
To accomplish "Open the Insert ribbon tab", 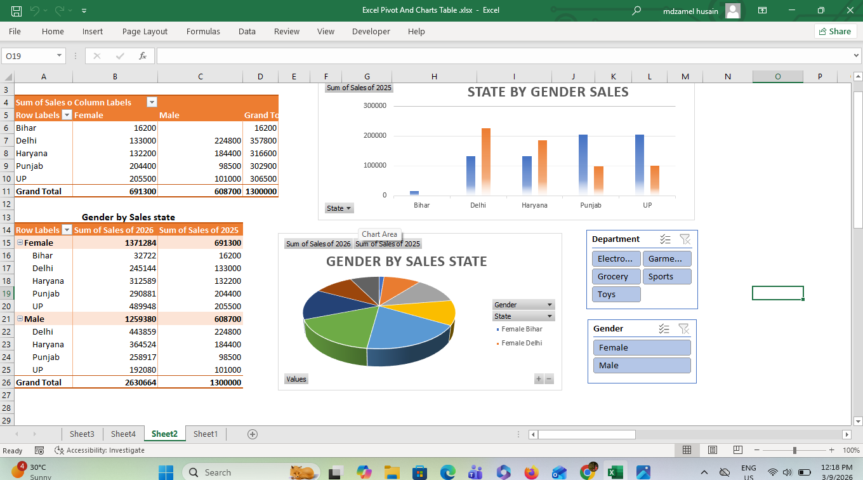I will (x=93, y=31).
